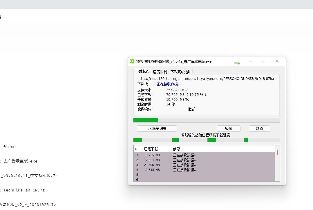The width and height of the screenshot is (313, 210).
Task: Click the 正在接收数据... status text
Action: point(169,84)
